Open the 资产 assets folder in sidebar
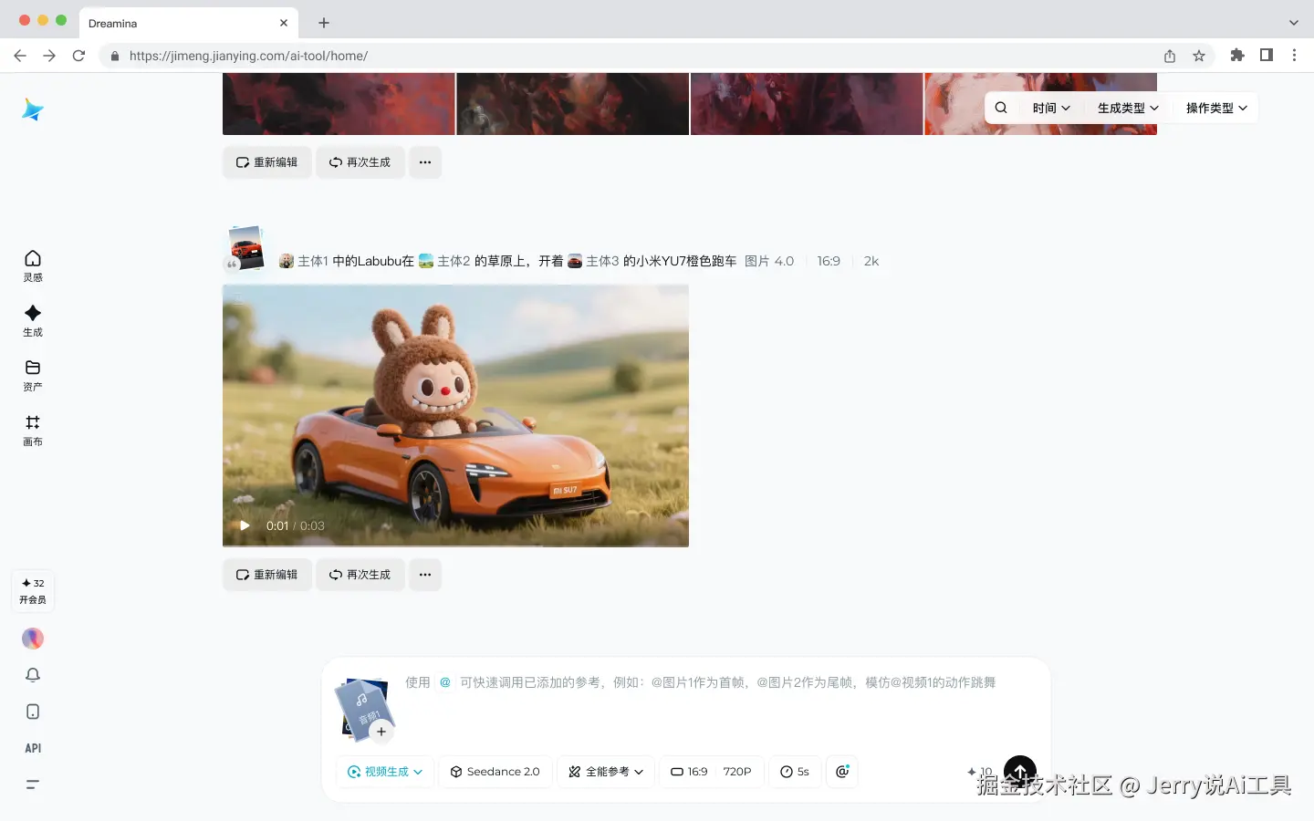 [33, 375]
